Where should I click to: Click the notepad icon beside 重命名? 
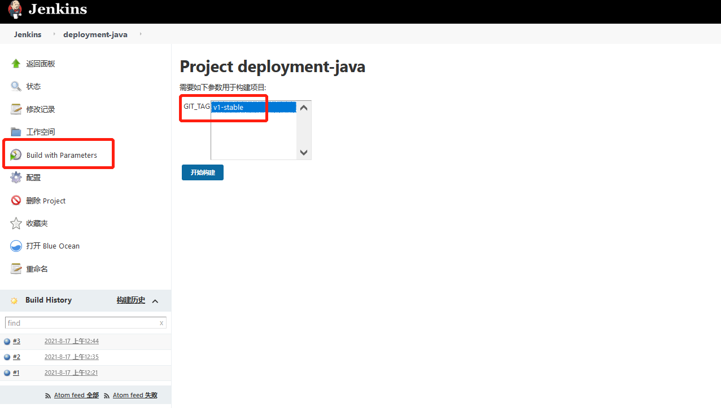pyautogui.click(x=16, y=269)
